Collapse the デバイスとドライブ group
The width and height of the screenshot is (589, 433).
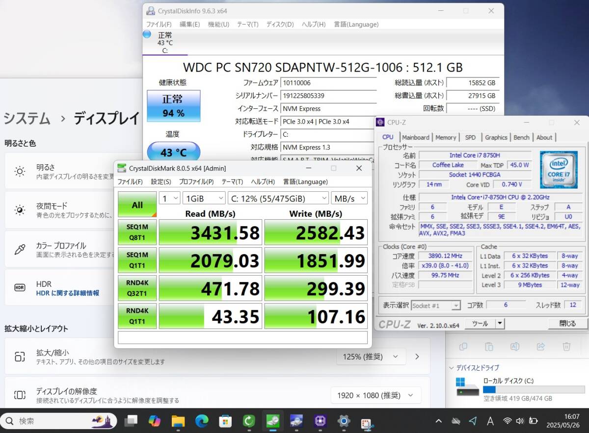pos(452,368)
